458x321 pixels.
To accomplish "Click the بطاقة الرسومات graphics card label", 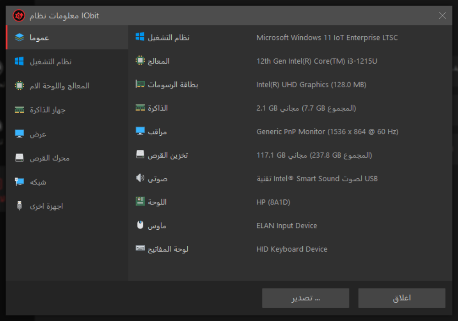I will [x=173, y=85].
